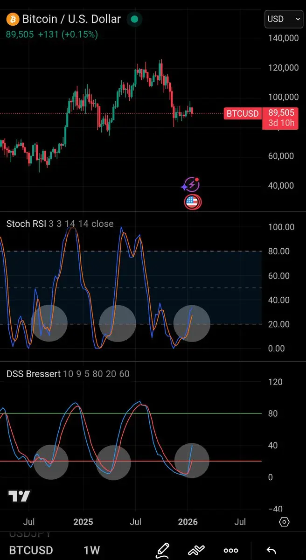306x560 pixels.
Task: Tap the 40,000 price axis label
Action: click(x=281, y=185)
